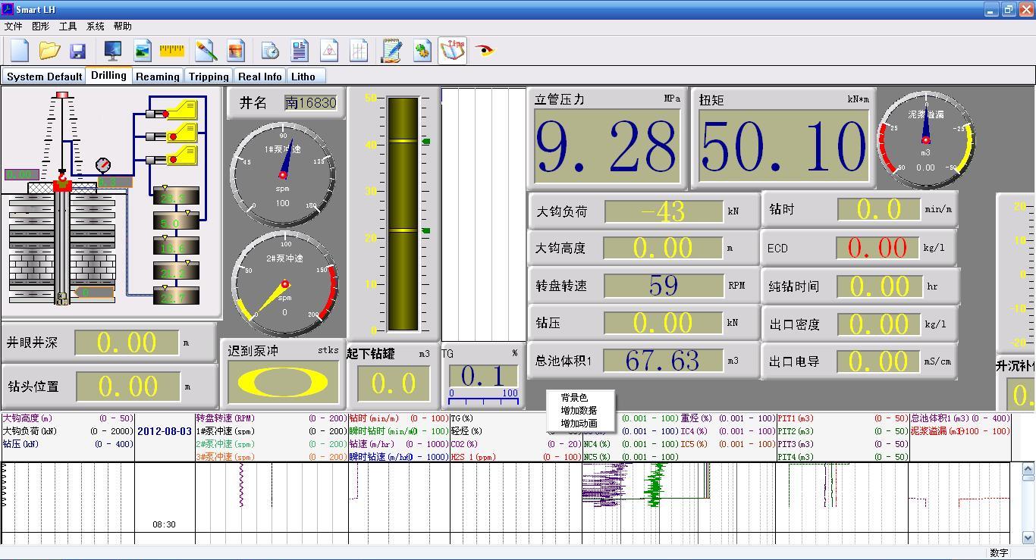Click the 立管压力 value 9.28

[x=607, y=146]
